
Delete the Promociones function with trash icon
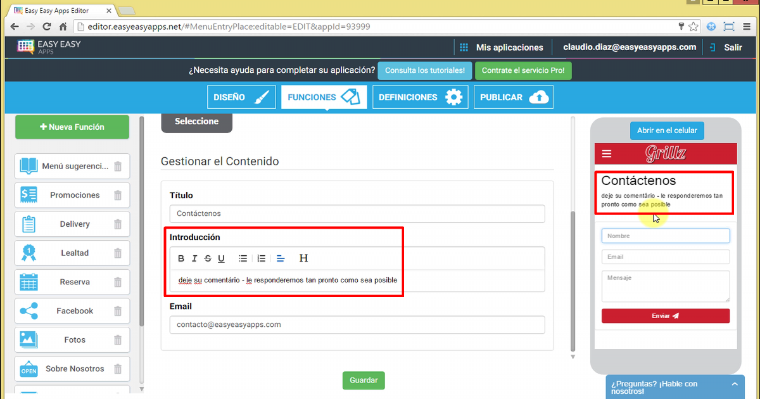coord(118,196)
